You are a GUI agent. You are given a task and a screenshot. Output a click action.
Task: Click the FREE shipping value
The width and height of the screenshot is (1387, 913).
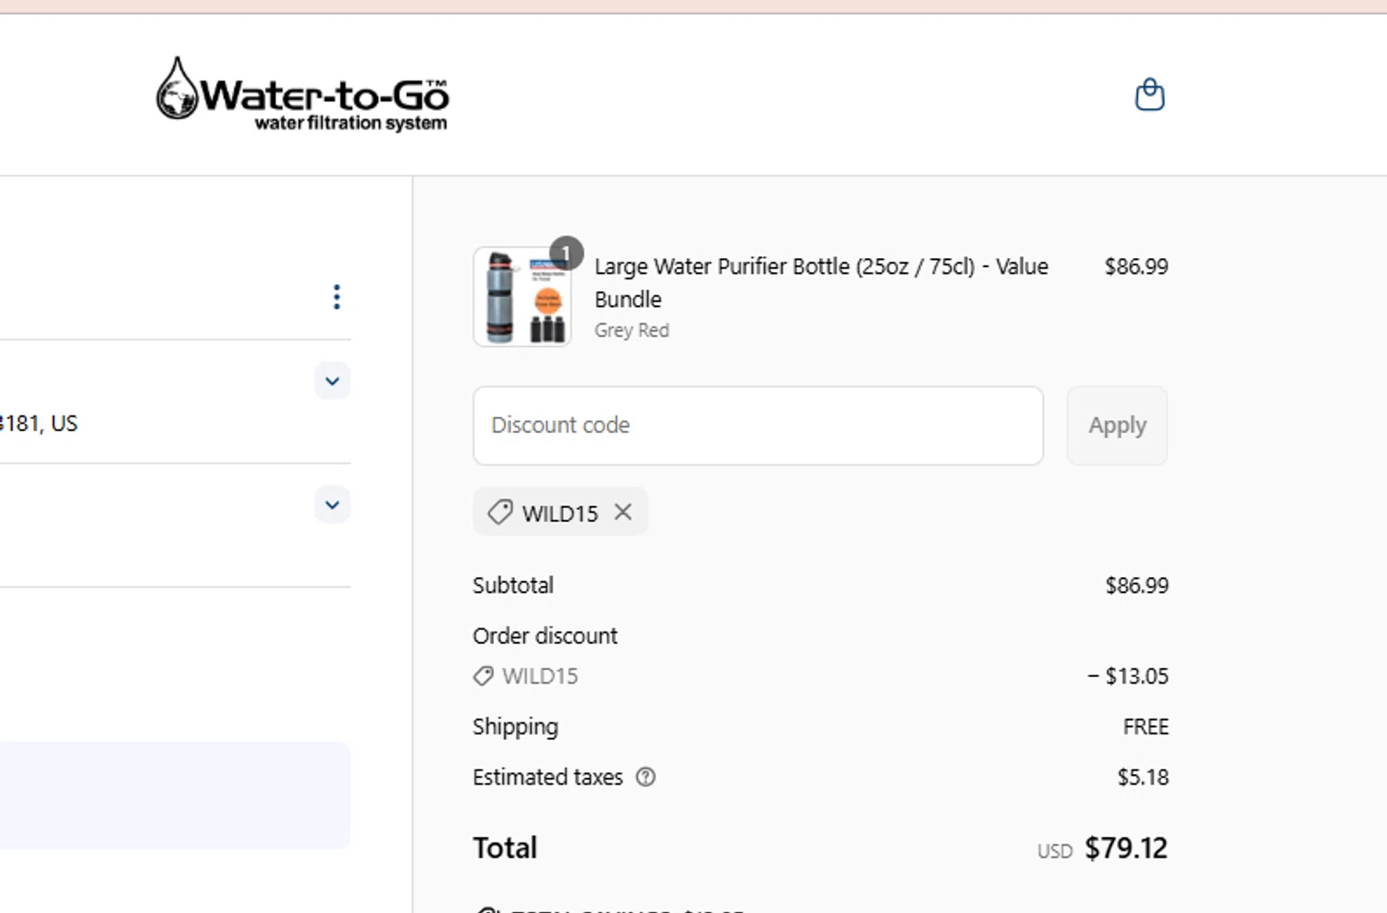click(x=1146, y=727)
